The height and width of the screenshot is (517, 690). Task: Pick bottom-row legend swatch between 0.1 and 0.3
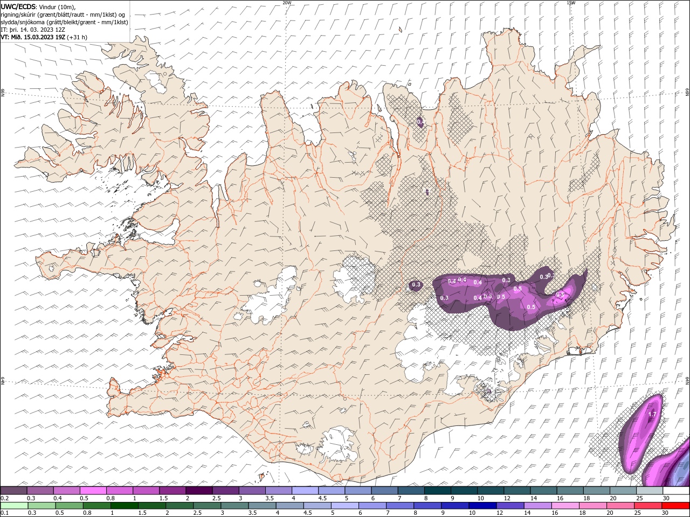click(x=13, y=506)
